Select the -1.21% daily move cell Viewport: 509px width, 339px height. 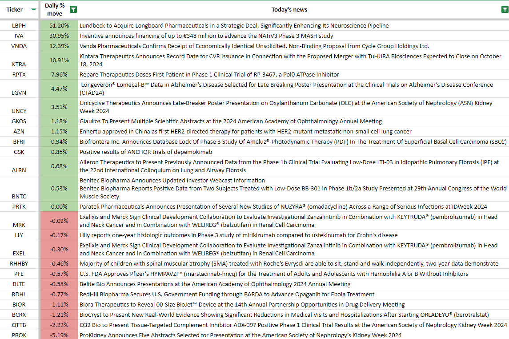pos(59,315)
